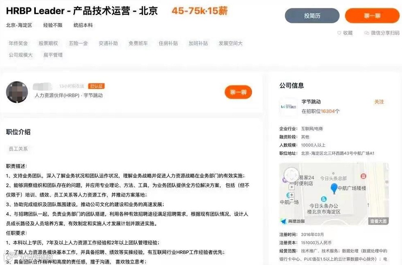Click the WeChat icon for 微信分享扫码
The height and width of the screenshot is (265, 402).
point(367,33)
